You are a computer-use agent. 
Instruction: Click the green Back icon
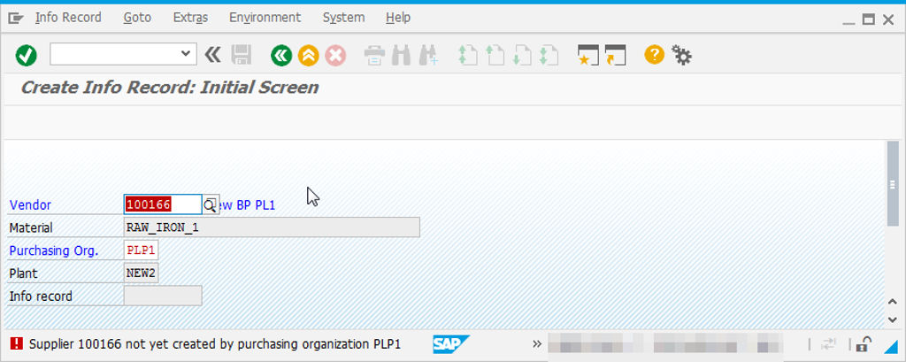point(281,56)
